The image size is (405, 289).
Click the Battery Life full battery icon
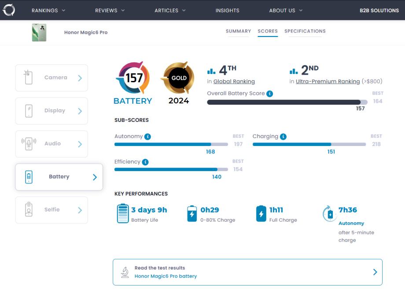pyautogui.click(x=123, y=213)
